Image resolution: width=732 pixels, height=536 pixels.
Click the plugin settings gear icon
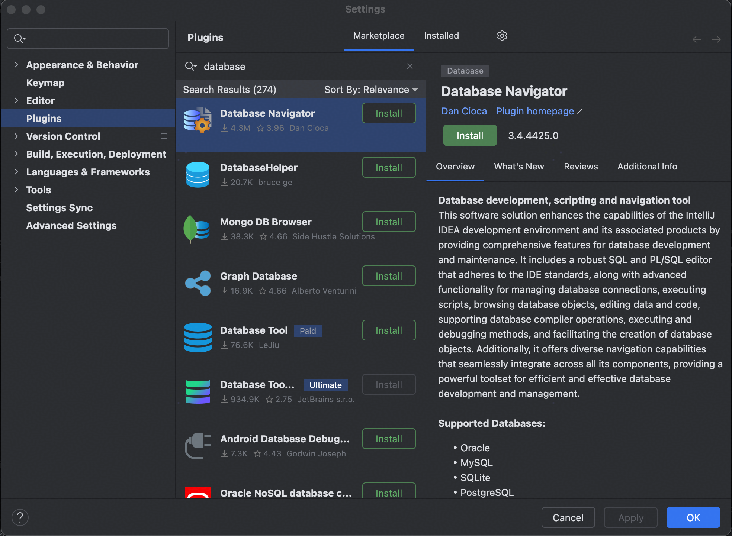click(x=501, y=36)
